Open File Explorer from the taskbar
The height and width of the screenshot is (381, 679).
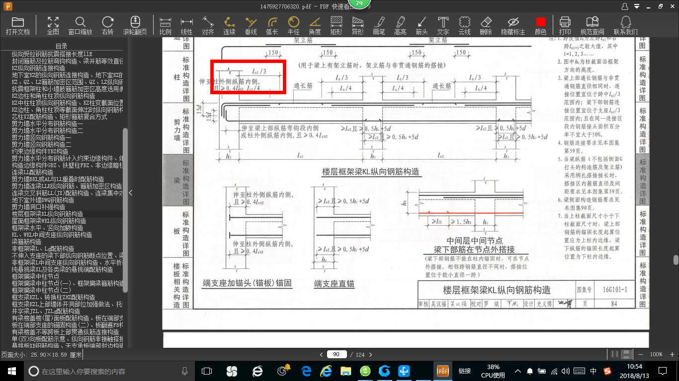click(346, 371)
